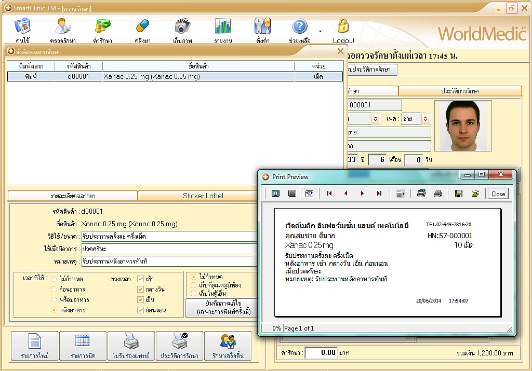Screen dimensions: 532x371
Task: Click the ใช้เมื่อมีอาการ symptom input field
Action: pos(169,249)
